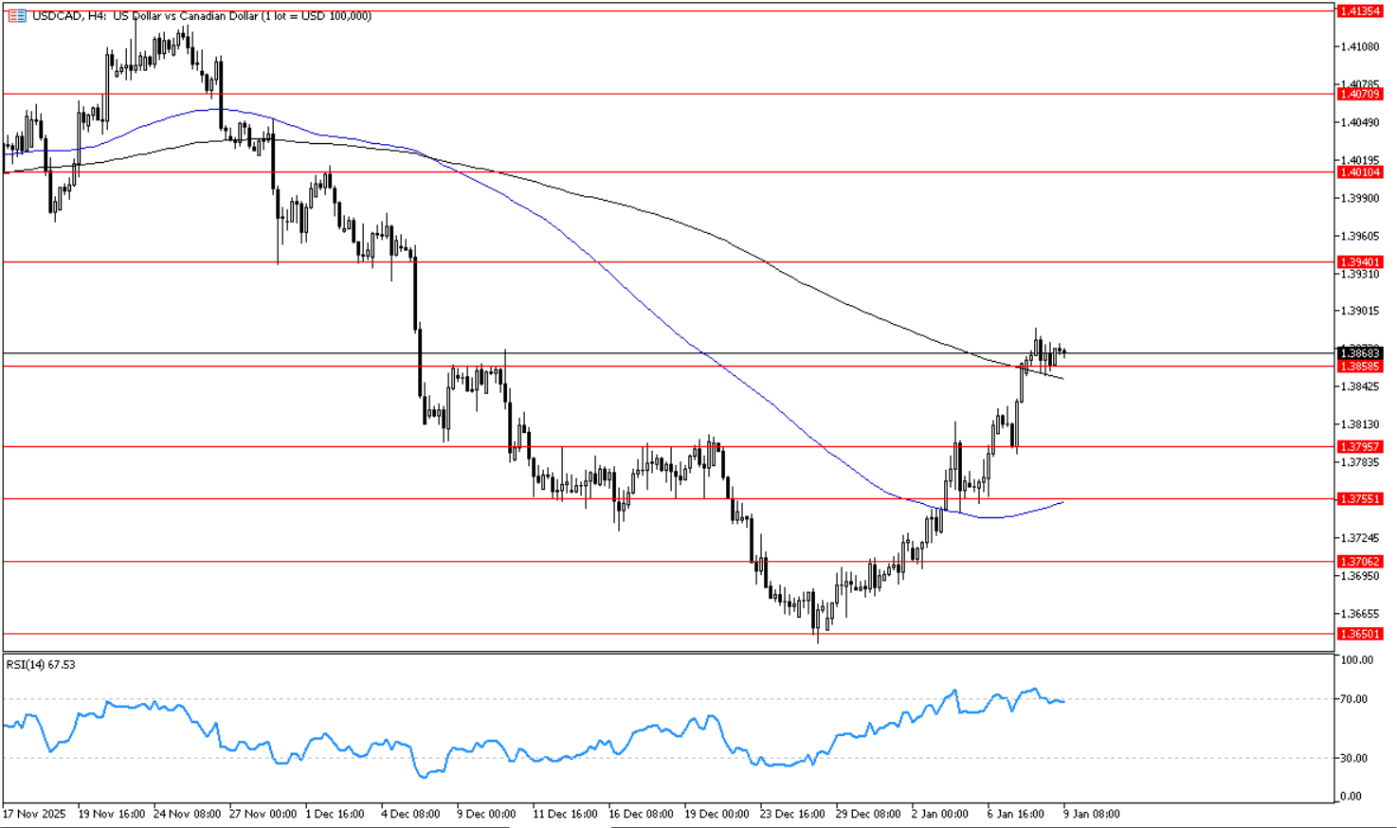Click the current price label 1.38683
Viewport: 1397px width, 828px height.
1359,353
